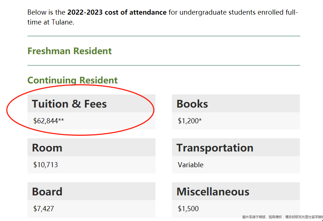323x221 pixels.
Task: Select the Variable transportation value
Action: pyautogui.click(x=191, y=165)
